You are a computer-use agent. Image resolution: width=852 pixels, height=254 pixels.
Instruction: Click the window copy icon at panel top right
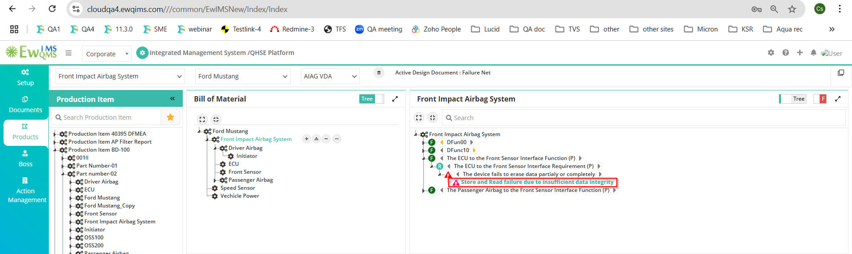(x=840, y=73)
